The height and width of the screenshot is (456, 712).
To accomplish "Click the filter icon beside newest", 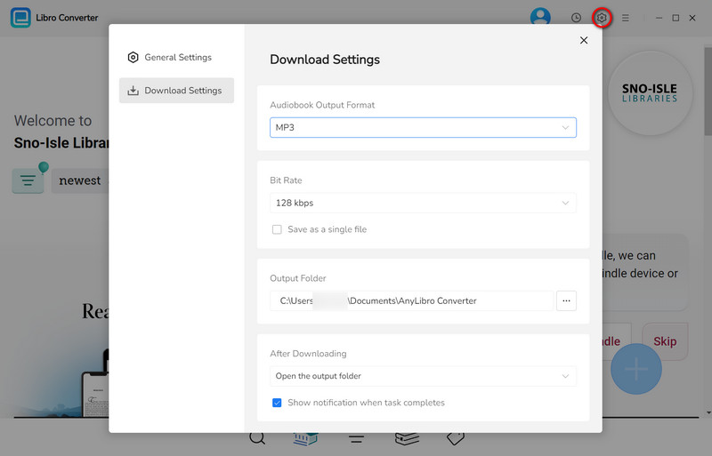I will coord(28,180).
